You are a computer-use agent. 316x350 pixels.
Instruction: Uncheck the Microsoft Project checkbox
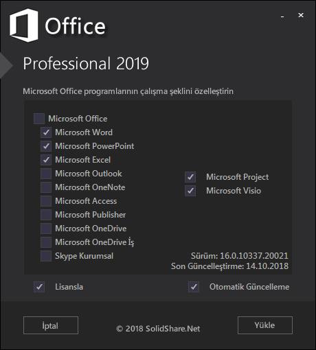coord(190,177)
